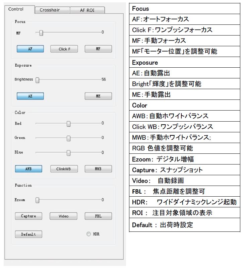Click the "AWB:自動ホワイトバランス" row
Screen dimensions: 245x270
185,116
